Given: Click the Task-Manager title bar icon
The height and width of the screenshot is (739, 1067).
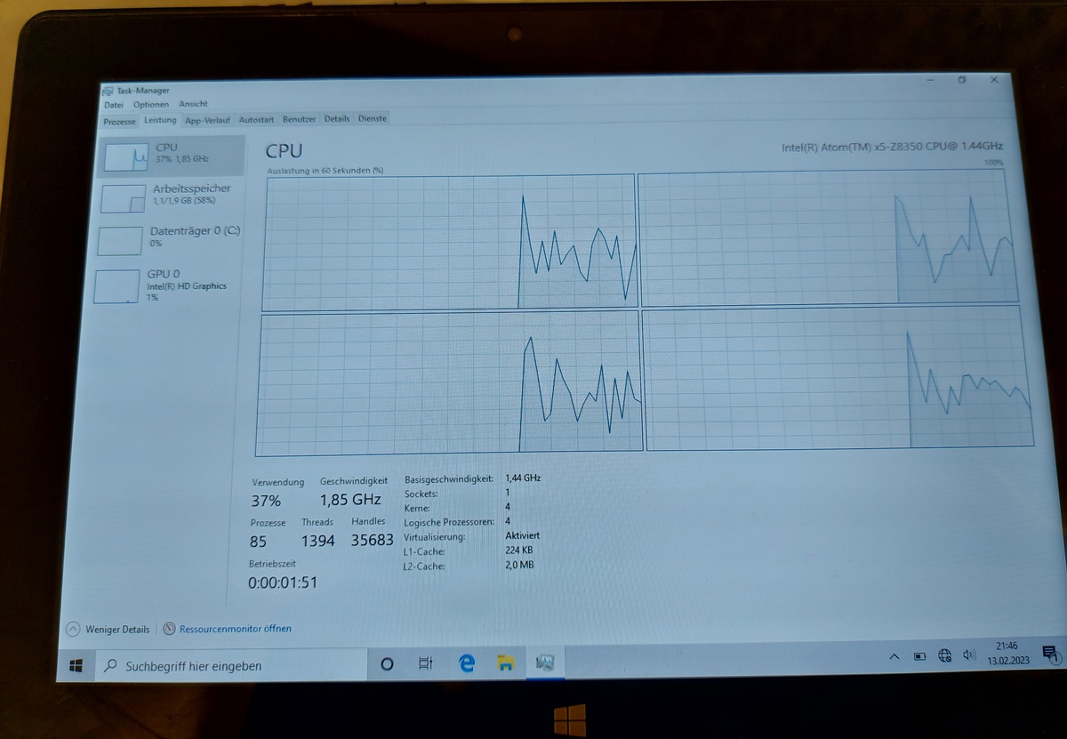Looking at the screenshot, I should pyautogui.click(x=108, y=91).
